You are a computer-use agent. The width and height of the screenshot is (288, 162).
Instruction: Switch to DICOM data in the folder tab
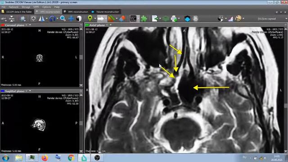click(x=17, y=12)
